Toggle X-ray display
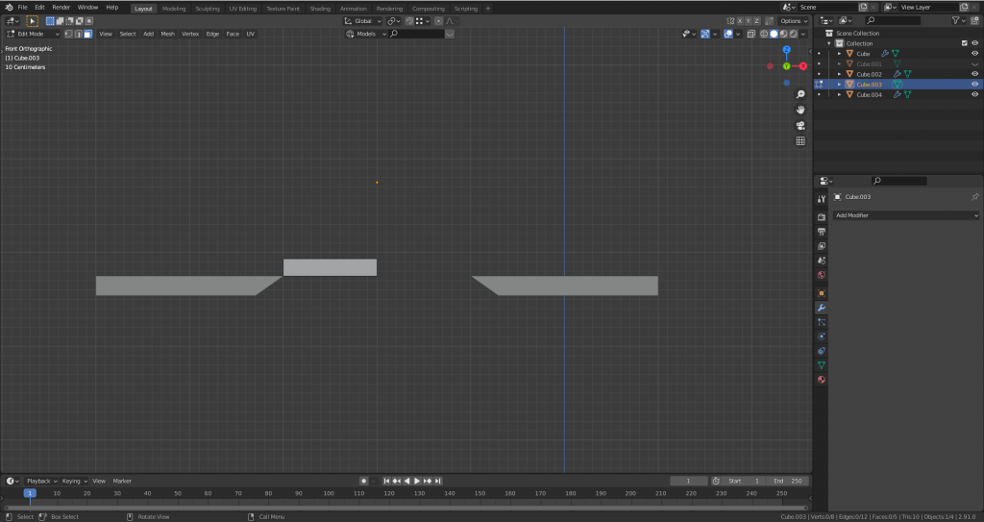Viewport: 984px width, 522px height. [751, 34]
